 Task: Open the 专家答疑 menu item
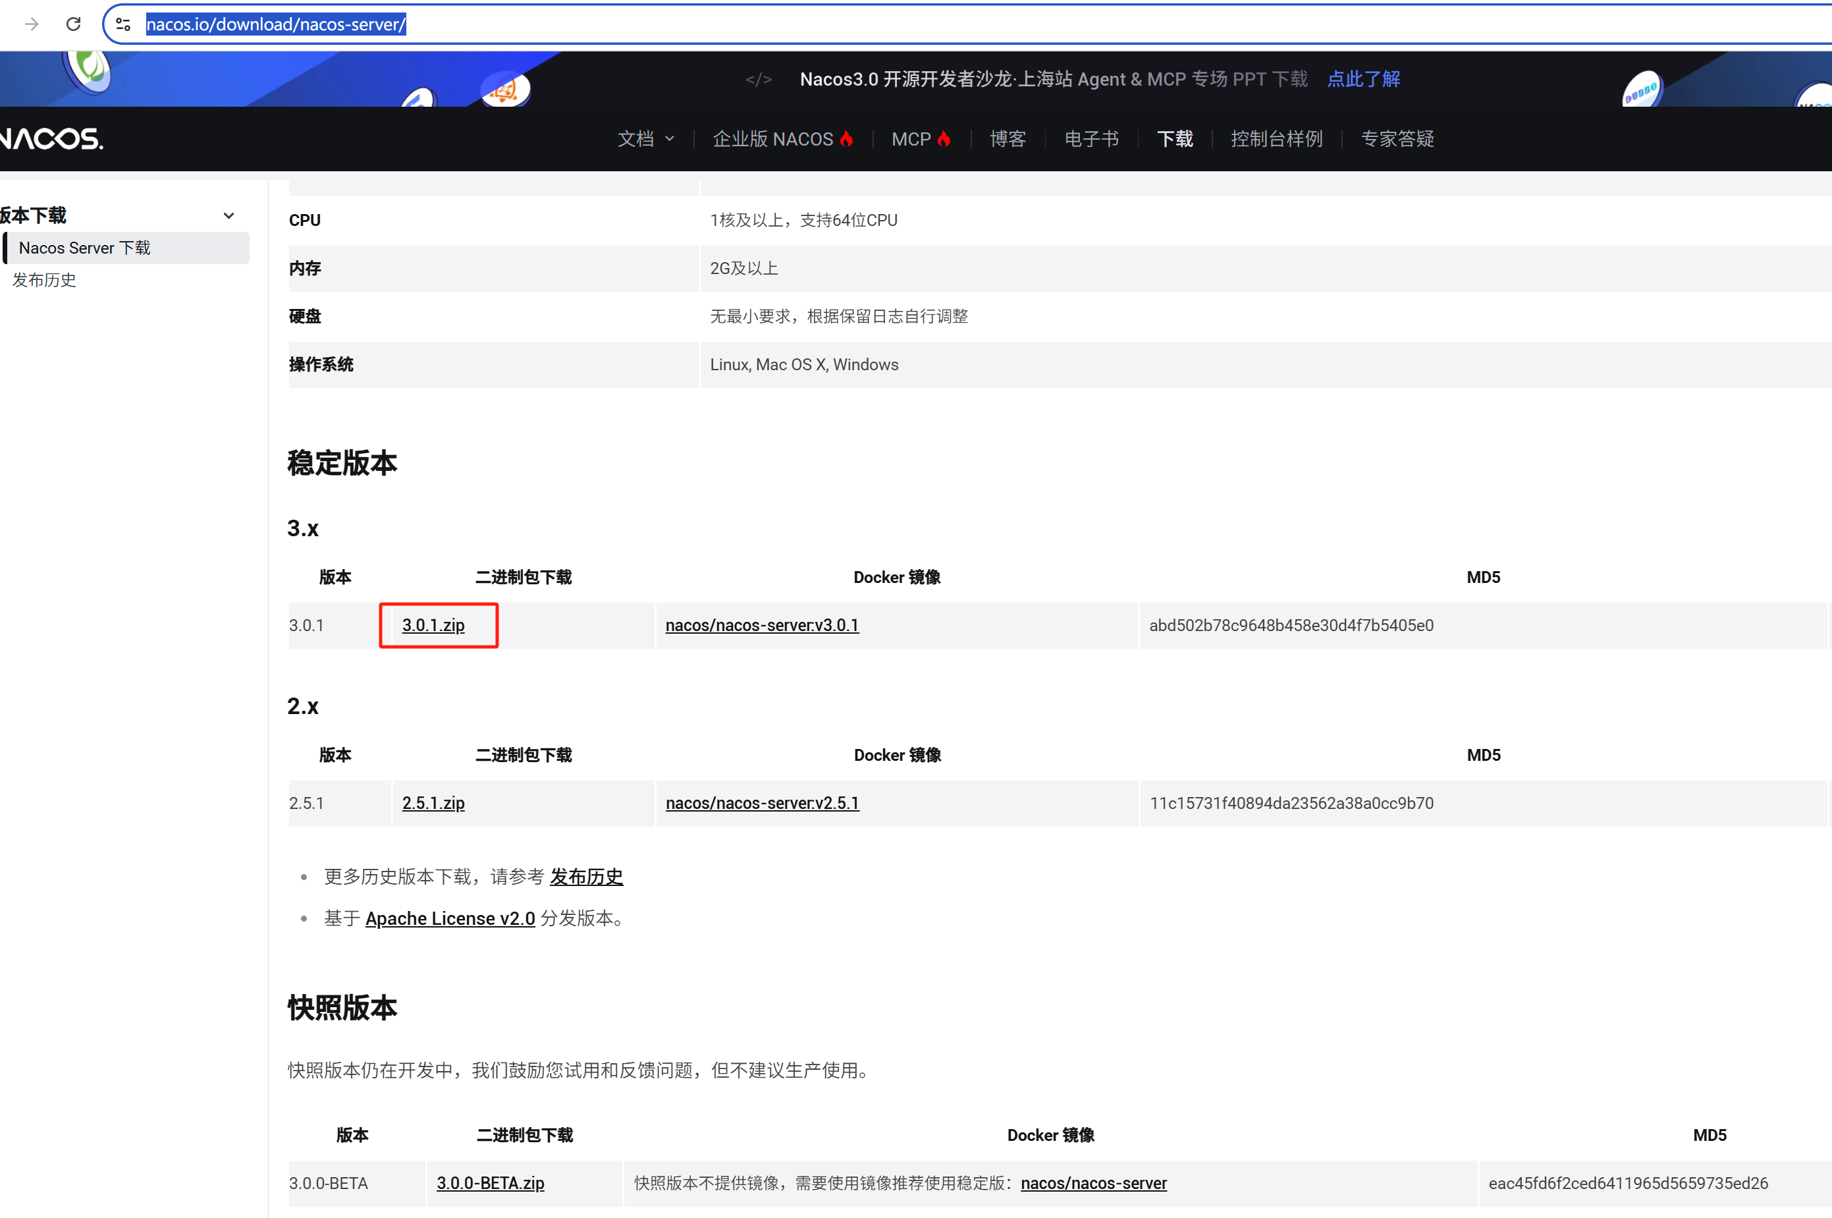pos(1397,139)
